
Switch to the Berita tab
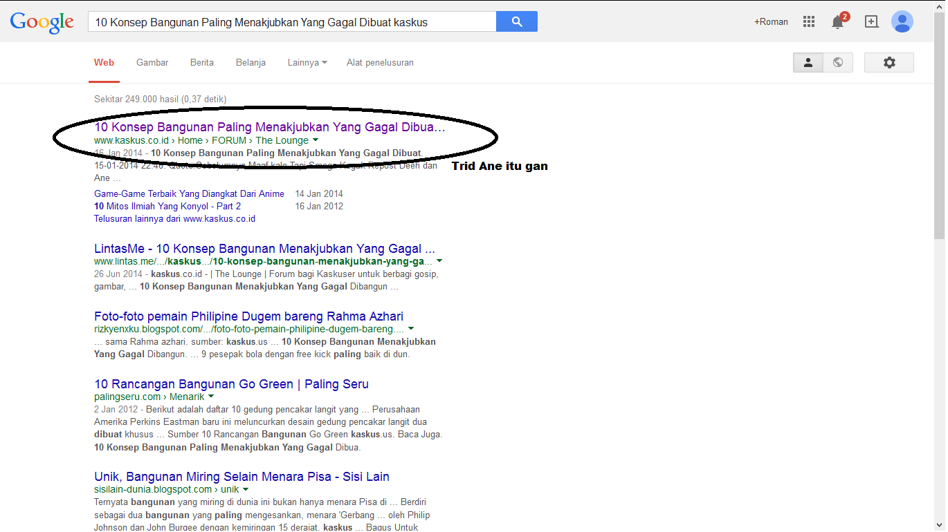pos(202,62)
